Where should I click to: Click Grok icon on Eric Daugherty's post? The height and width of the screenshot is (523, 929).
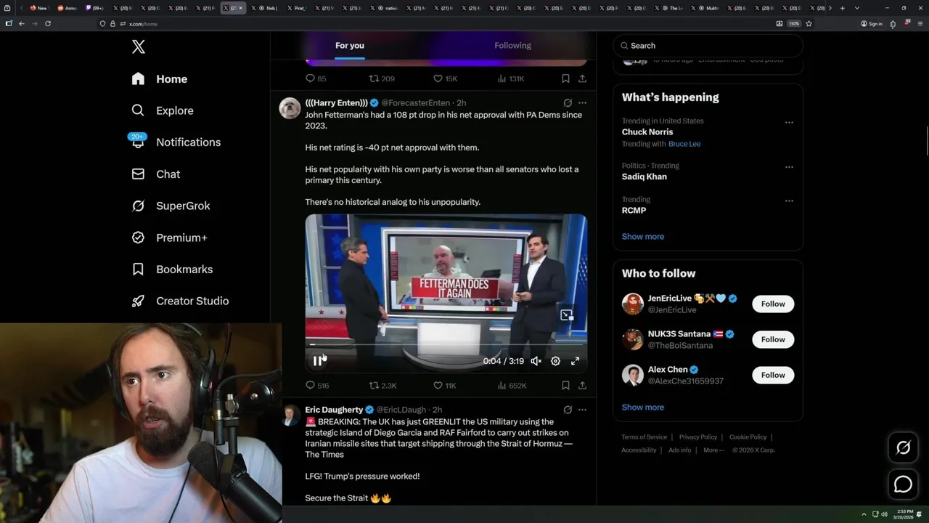point(568,410)
